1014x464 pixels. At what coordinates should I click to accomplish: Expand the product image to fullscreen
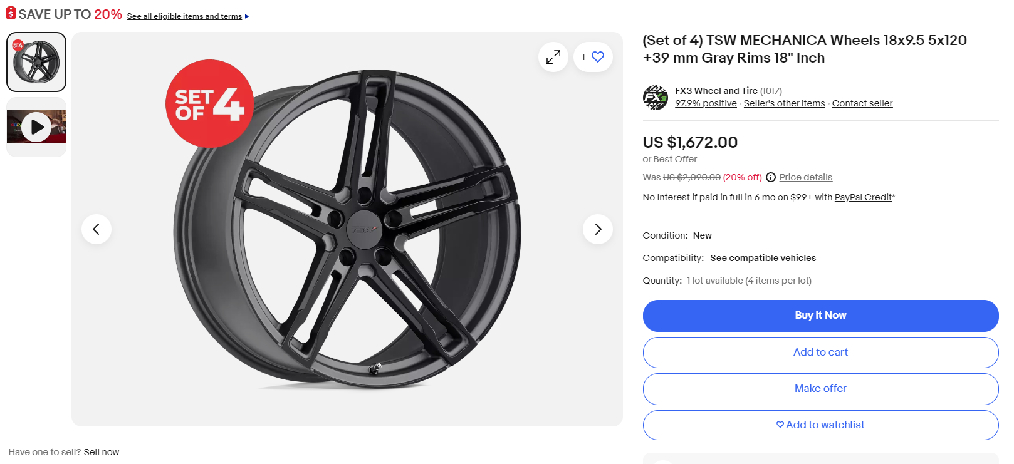(x=553, y=57)
